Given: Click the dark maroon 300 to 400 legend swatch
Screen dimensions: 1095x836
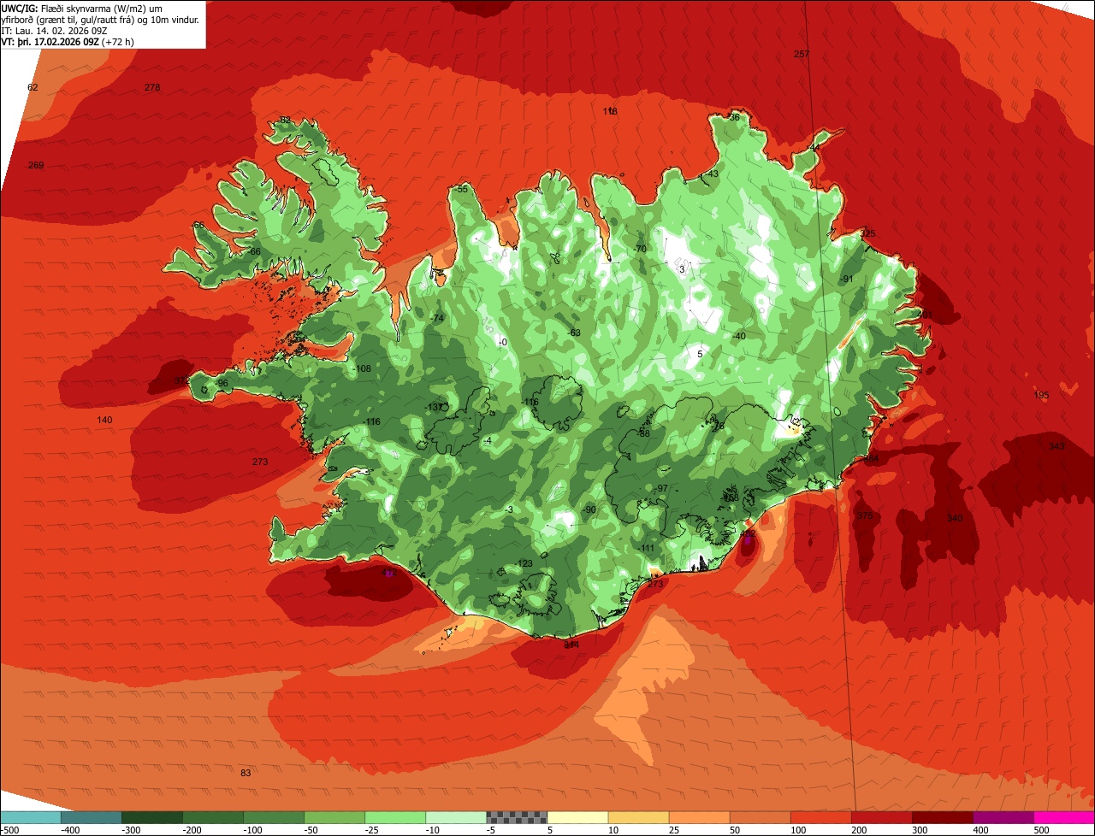Looking at the screenshot, I should click(x=943, y=817).
